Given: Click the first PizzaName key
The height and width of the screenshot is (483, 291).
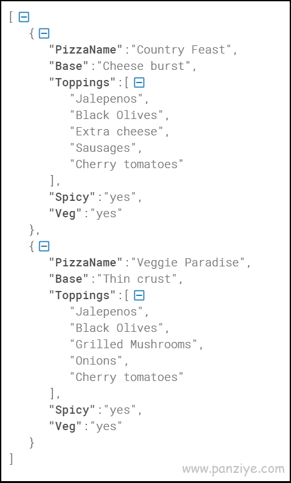Looking at the screenshot, I should pyautogui.click(x=86, y=50).
